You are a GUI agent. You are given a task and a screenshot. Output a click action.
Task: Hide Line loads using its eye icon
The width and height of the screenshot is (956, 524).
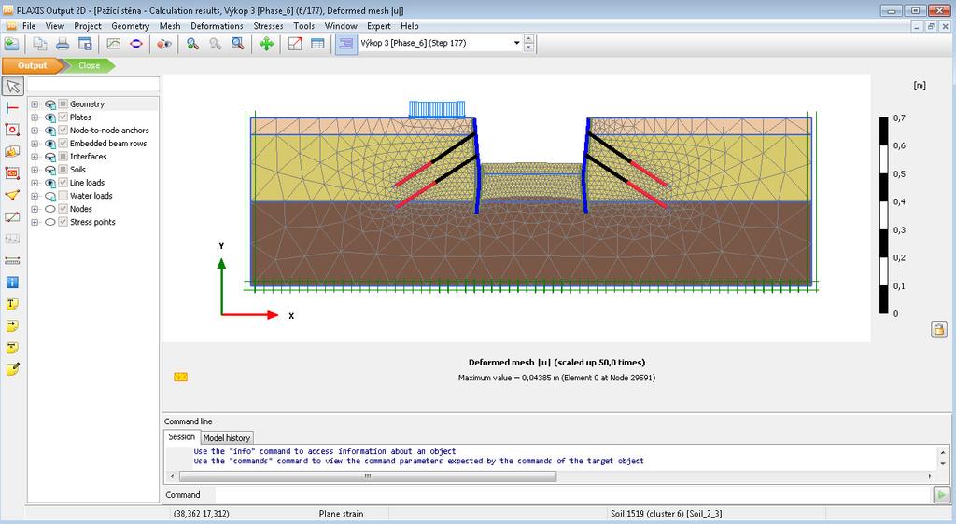point(50,183)
